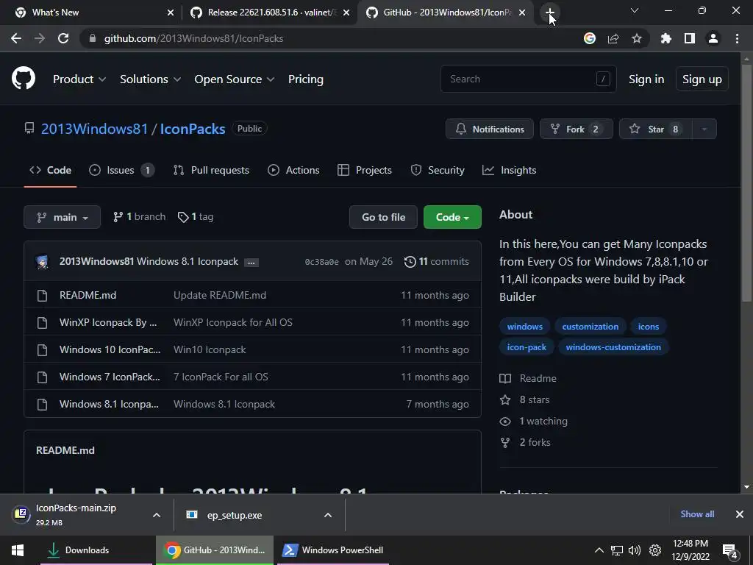Open the Pricing page

(x=305, y=79)
